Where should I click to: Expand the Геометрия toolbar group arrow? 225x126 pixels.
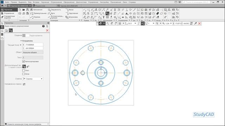click(x=79, y=20)
